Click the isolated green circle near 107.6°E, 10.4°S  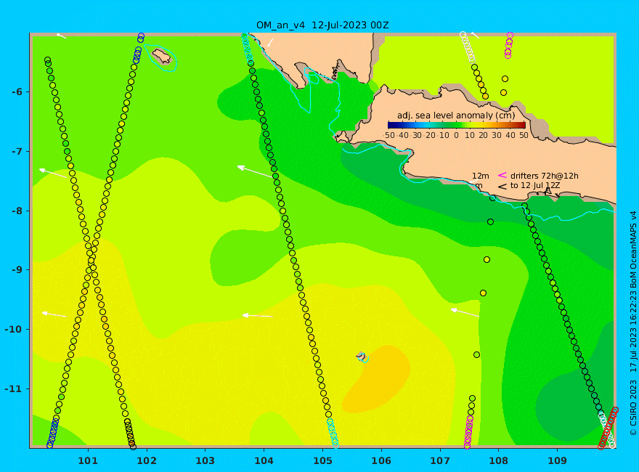pos(476,354)
